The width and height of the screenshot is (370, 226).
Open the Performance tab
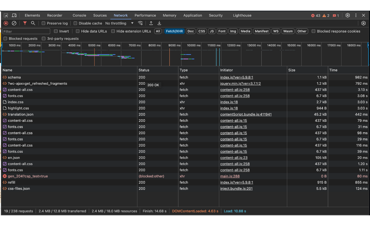click(x=145, y=15)
